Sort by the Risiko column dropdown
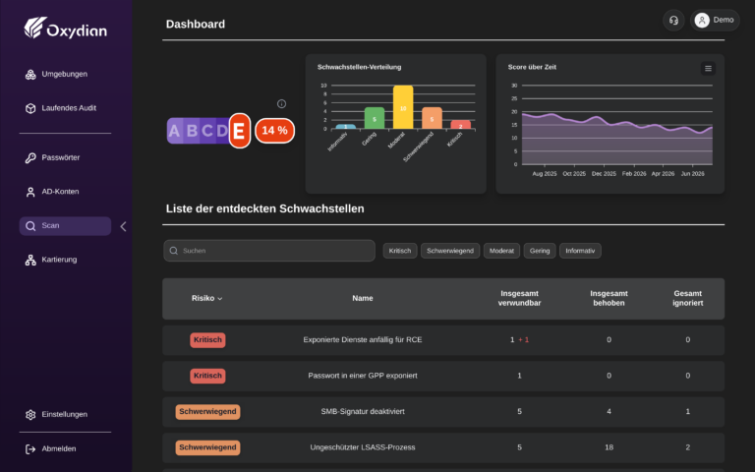The image size is (755, 472). tap(207, 298)
